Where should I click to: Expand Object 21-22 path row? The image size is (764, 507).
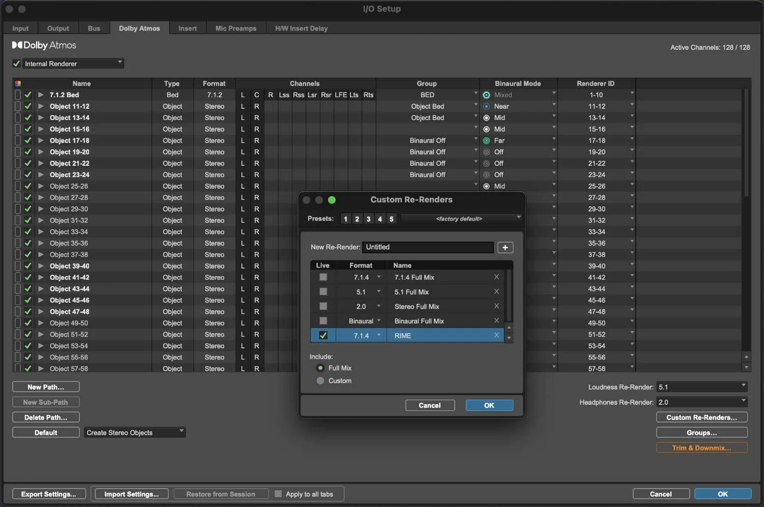pyautogui.click(x=40, y=163)
